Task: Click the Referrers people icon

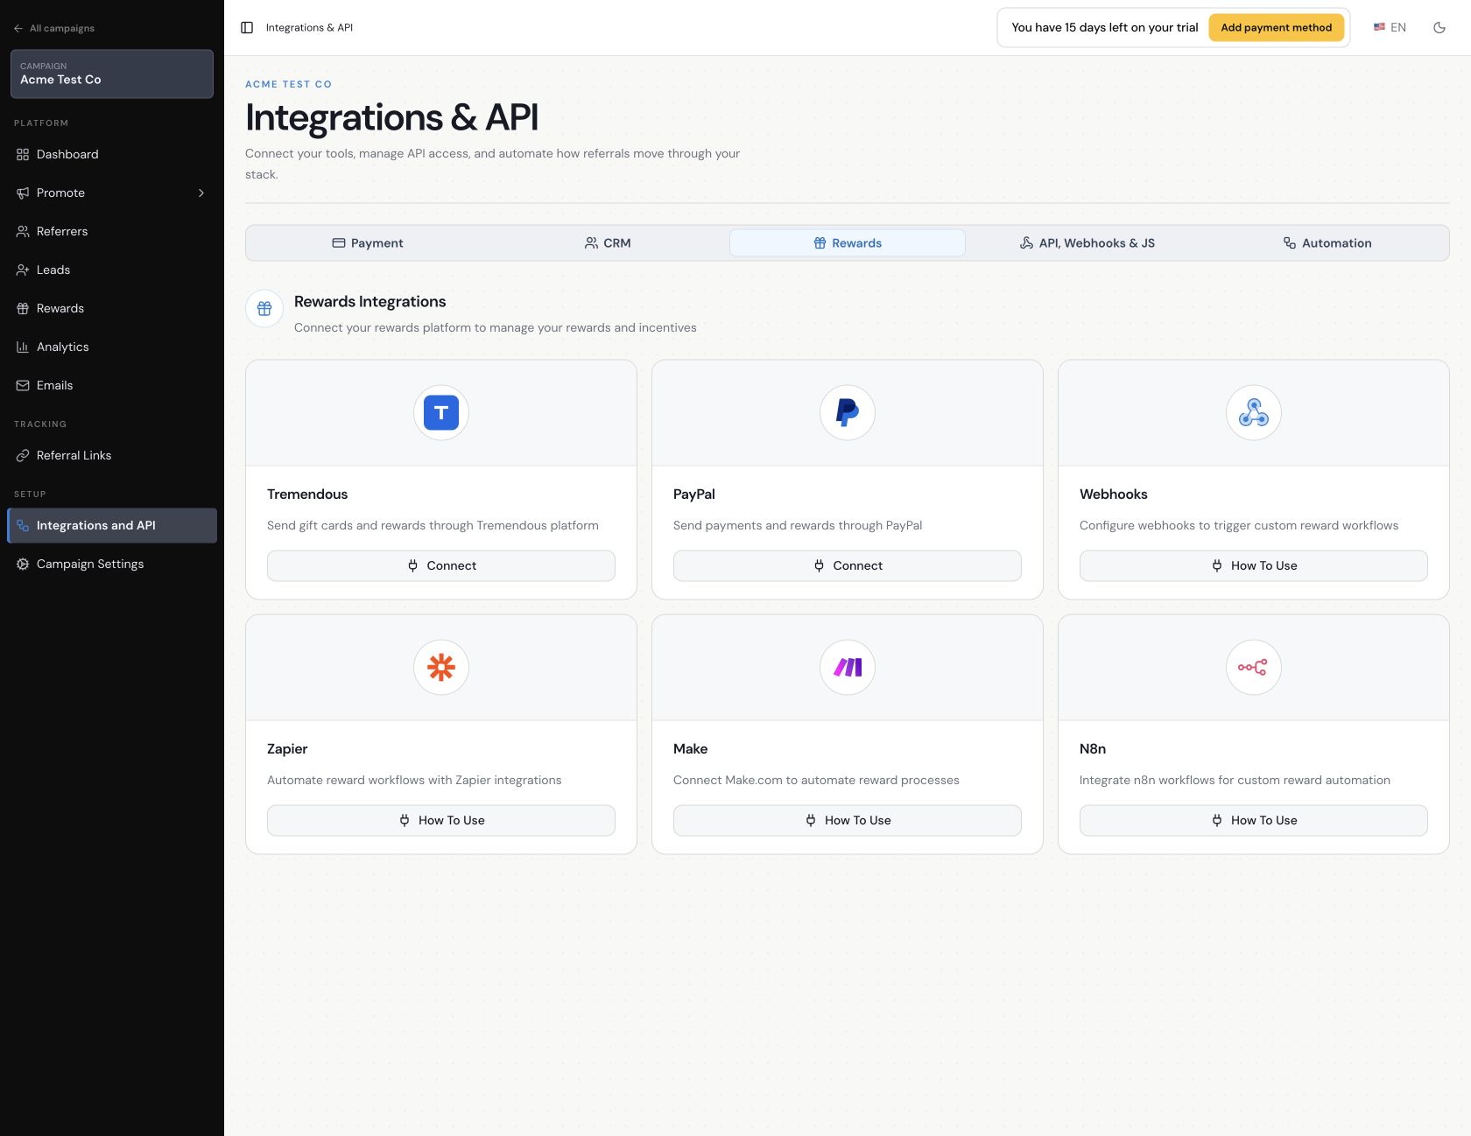Action: coord(23,231)
